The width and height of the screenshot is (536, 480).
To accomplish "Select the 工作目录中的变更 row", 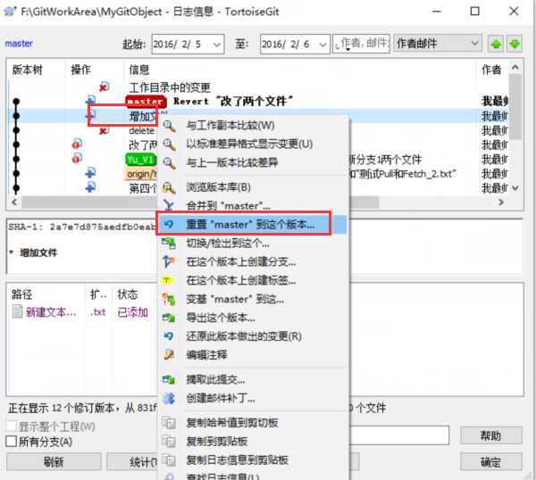I will 258,87.
